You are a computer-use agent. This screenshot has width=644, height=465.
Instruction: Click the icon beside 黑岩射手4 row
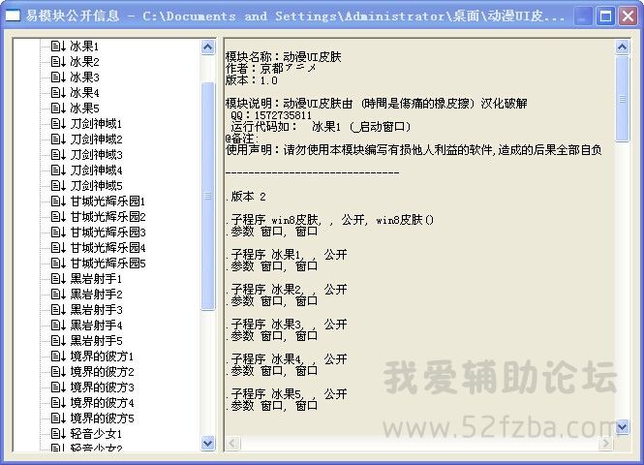[x=58, y=325]
